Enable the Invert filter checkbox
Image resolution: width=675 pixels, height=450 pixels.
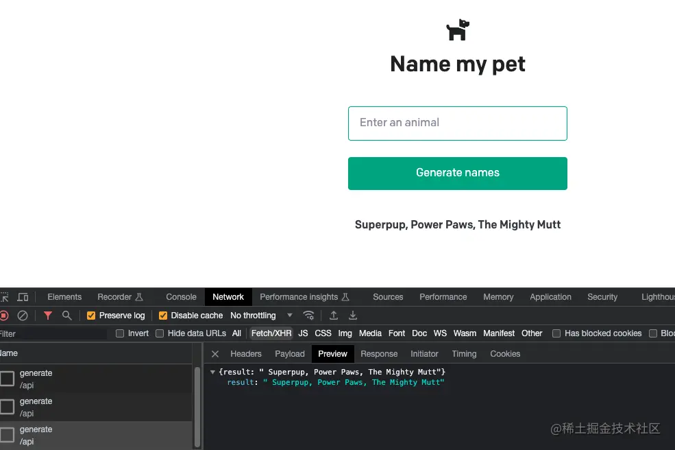pos(120,333)
